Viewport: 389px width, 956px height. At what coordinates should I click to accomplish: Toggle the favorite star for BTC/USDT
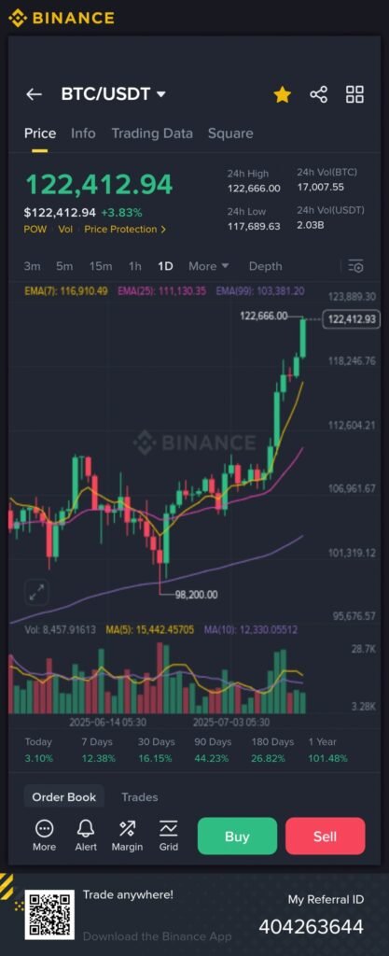[x=282, y=94]
